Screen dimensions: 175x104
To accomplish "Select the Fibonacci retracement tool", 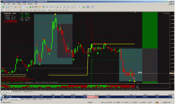I will coord(24,10).
